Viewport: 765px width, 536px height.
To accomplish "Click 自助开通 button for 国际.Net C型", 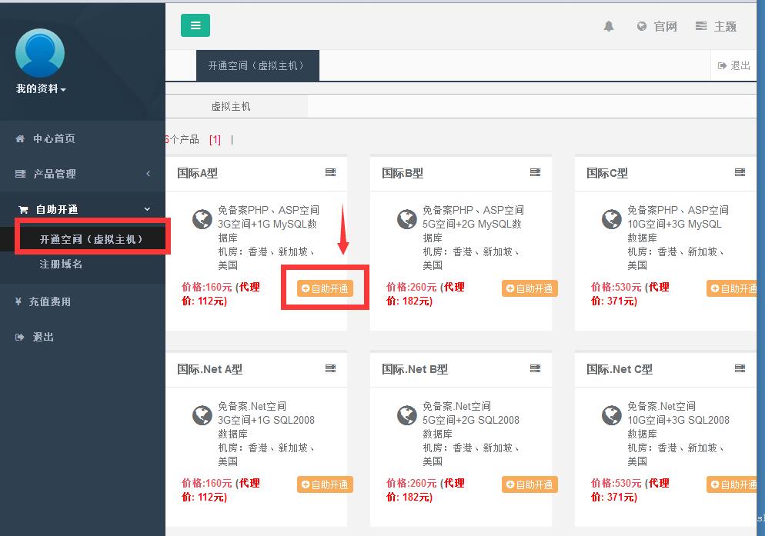I will 733,484.
